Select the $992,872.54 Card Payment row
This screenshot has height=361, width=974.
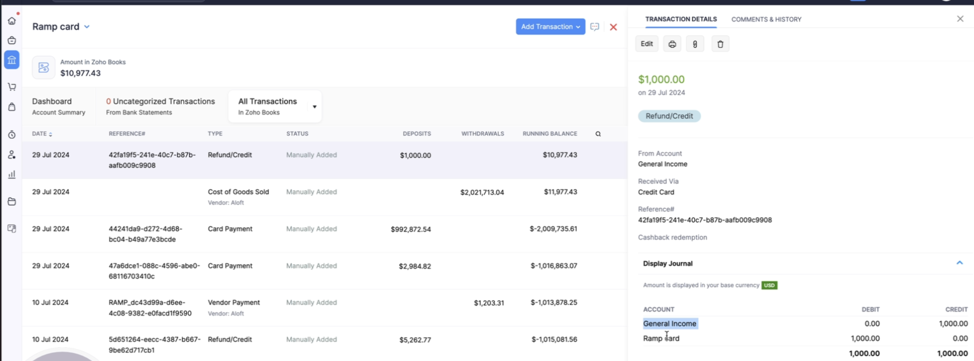[325, 234]
